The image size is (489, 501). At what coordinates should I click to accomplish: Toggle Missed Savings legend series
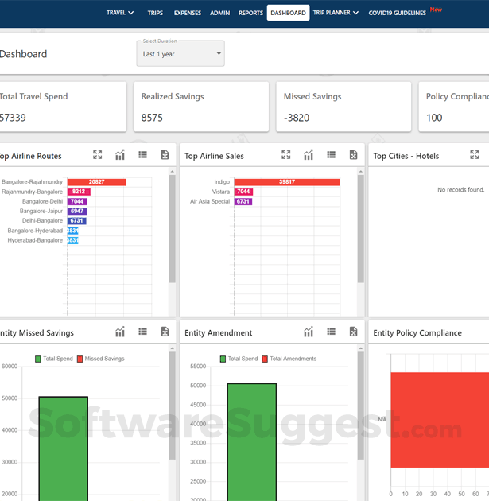[x=100, y=359]
